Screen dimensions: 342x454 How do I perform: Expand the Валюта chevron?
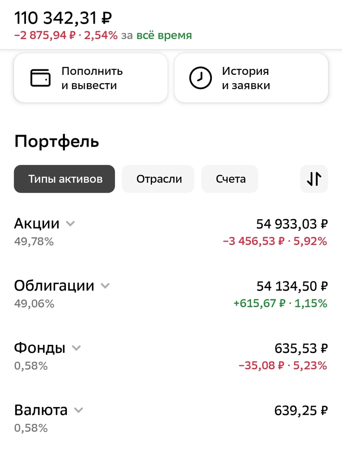78,410
